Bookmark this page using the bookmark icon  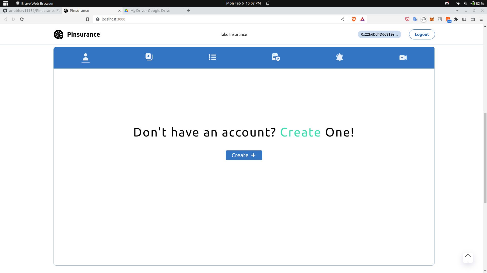point(88,19)
